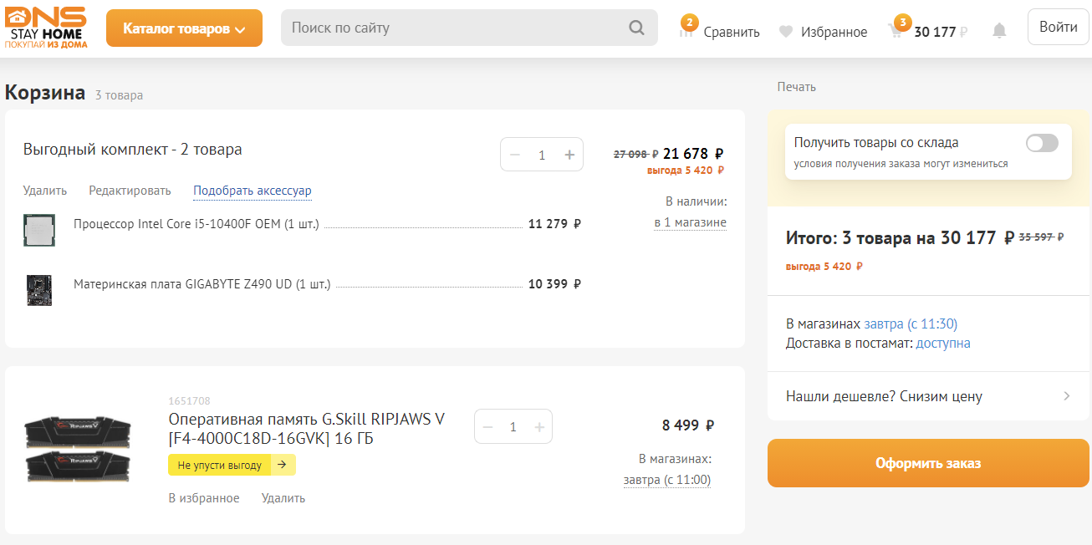Screen dimensions: 1092x545
Task: Click the arrow on Не упусти выгоду badge
Action: coord(282,465)
